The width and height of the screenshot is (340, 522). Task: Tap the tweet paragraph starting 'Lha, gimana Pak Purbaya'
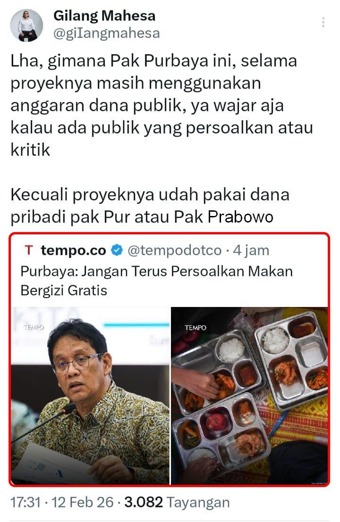pos(161,105)
